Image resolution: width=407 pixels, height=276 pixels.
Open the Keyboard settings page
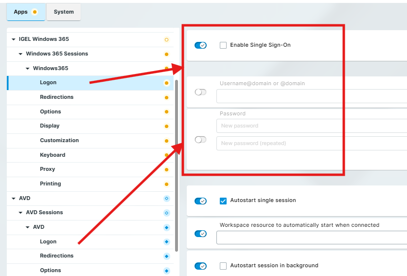tap(53, 155)
